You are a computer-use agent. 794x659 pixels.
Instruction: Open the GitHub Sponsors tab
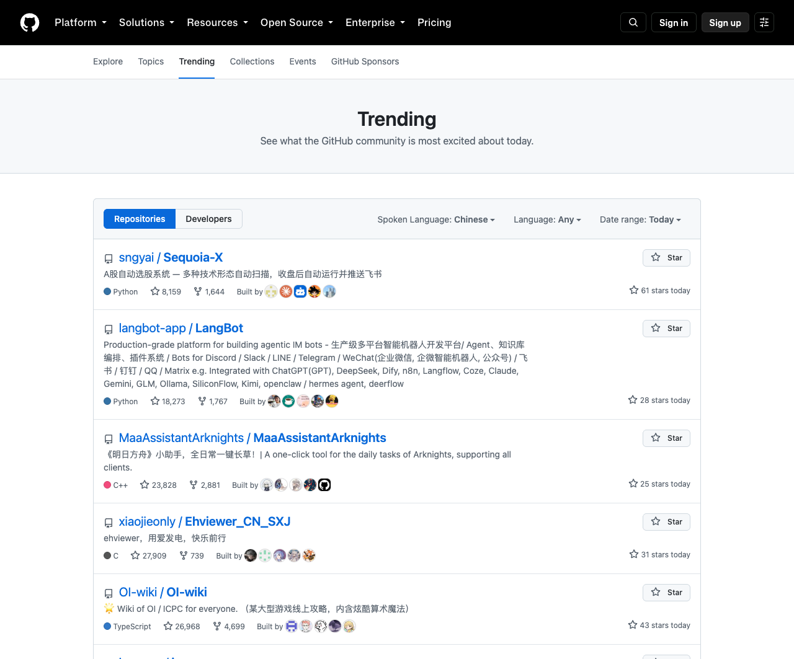365,61
